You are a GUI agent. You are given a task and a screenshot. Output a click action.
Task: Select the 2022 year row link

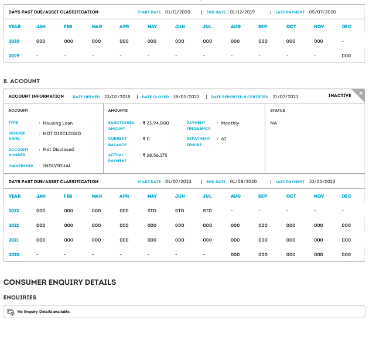[14, 225]
